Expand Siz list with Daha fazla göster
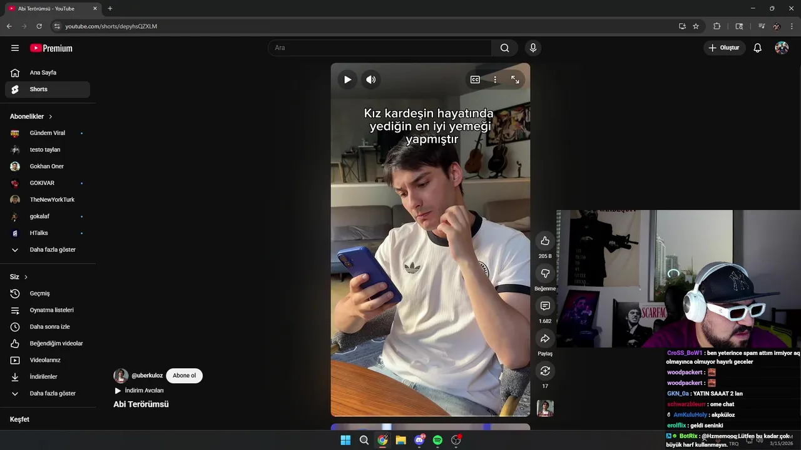Screen dimensions: 801x450 click(x=48, y=394)
